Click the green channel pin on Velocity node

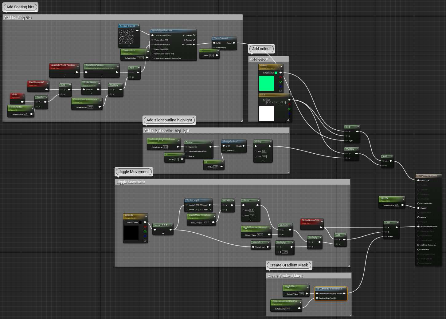point(145,231)
